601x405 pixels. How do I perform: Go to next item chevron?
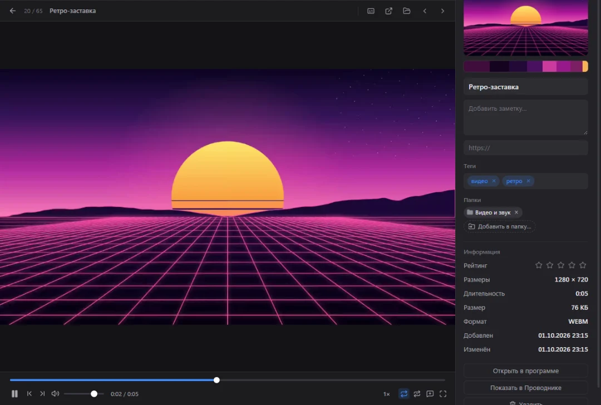(x=443, y=11)
